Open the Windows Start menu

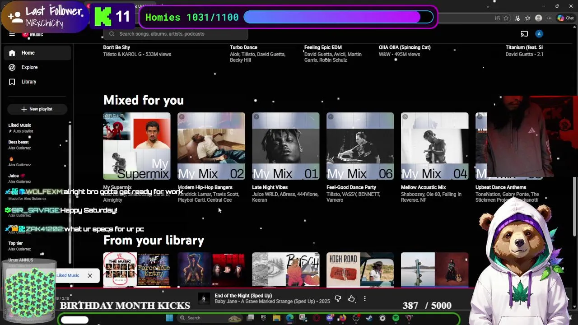pyautogui.click(x=169, y=318)
